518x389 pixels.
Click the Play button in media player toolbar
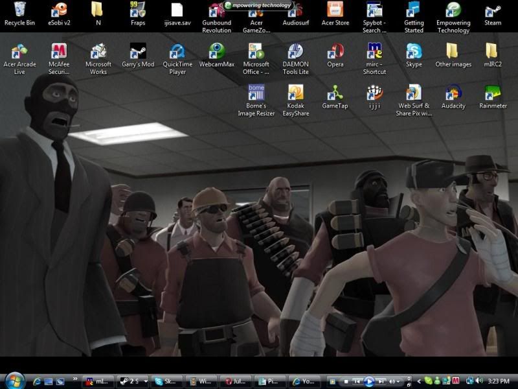pyautogui.click(x=369, y=381)
